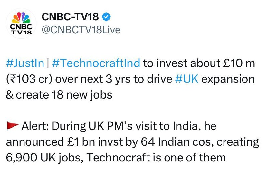The height and width of the screenshot is (175, 267).
Task: Click the red flag emoji before Alert
Action: 13,127
